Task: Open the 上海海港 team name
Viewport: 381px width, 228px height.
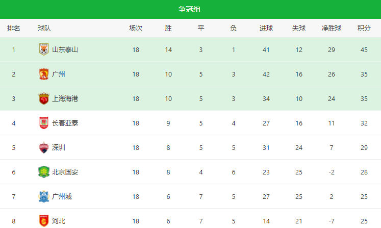Action: pos(65,98)
